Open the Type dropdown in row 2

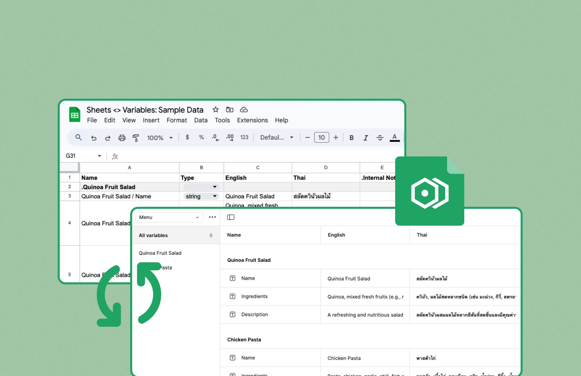(201, 187)
